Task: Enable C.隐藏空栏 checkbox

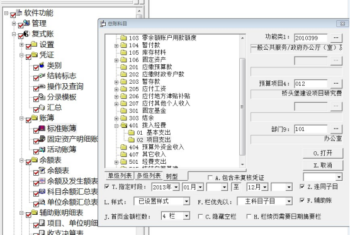Action: (x=200, y=216)
